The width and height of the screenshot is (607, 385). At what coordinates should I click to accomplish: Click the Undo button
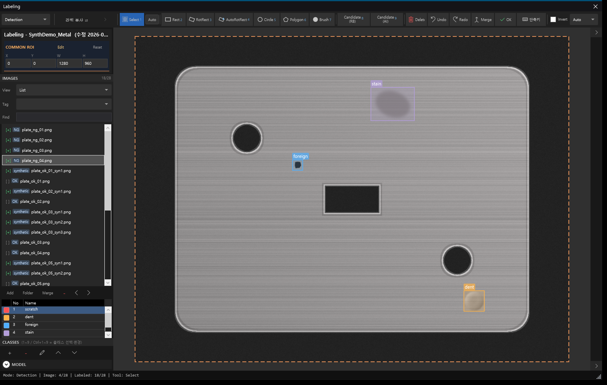438,19
